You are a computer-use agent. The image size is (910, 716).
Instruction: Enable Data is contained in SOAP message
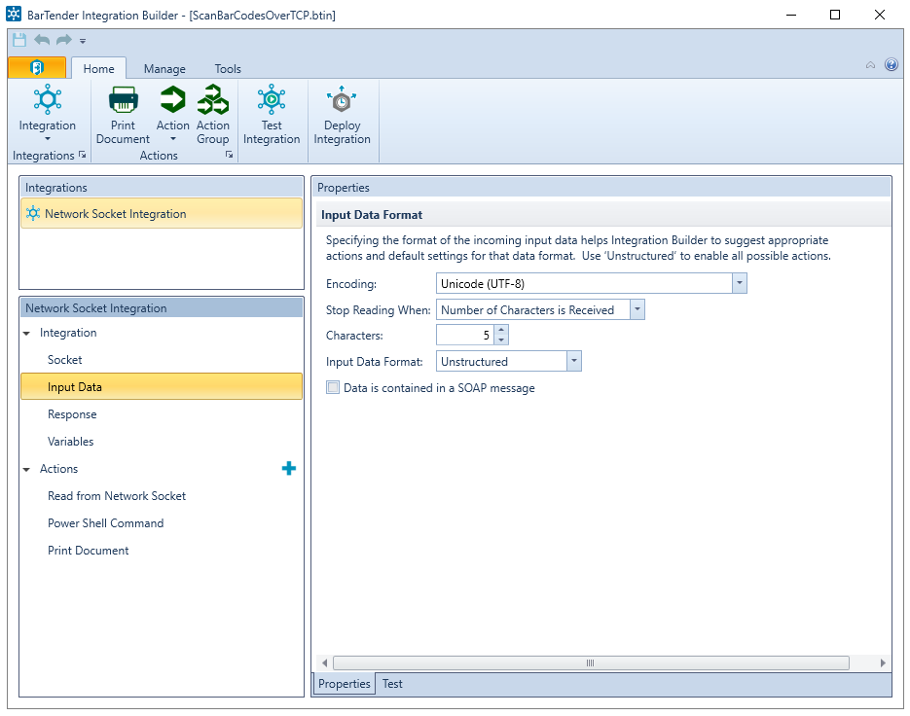coord(333,387)
